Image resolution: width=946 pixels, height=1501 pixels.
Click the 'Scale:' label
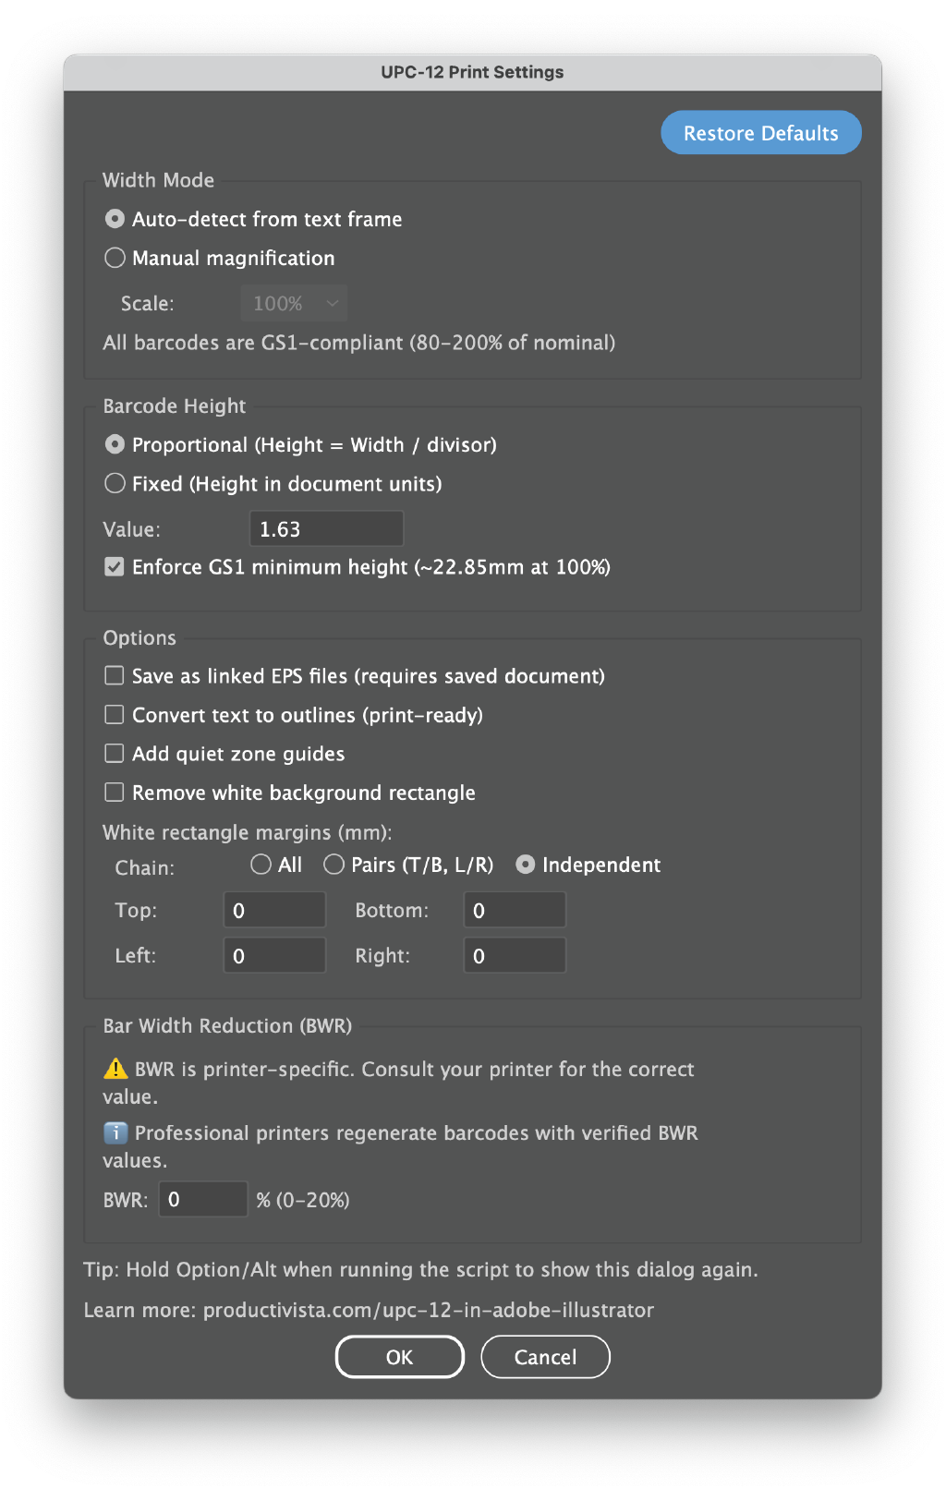[x=147, y=303]
